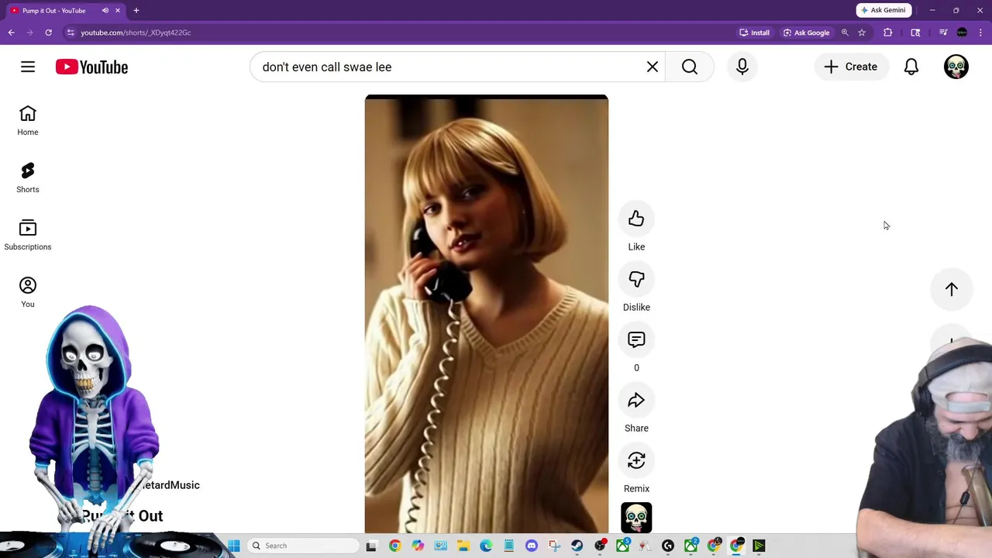Open the Create menu
Image resolution: width=992 pixels, height=558 pixels.
pos(851,67)
